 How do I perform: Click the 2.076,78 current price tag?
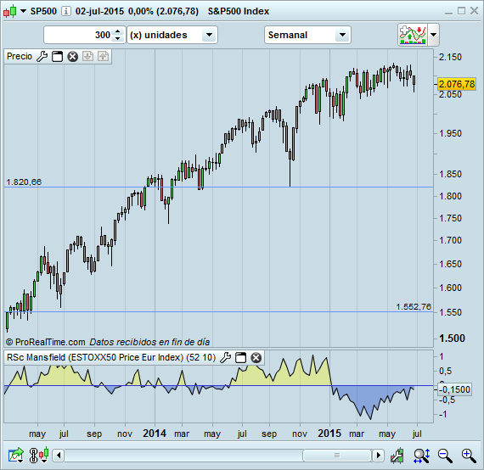(457, 84)
